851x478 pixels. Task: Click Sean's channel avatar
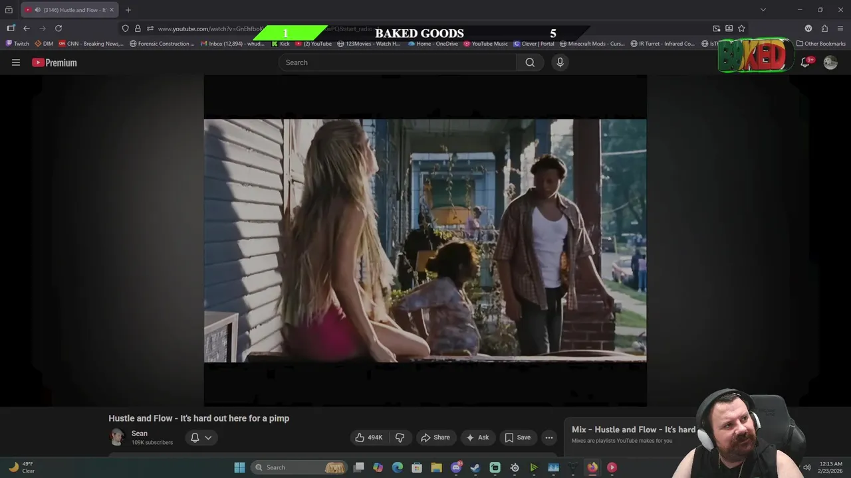click(117, 437)
